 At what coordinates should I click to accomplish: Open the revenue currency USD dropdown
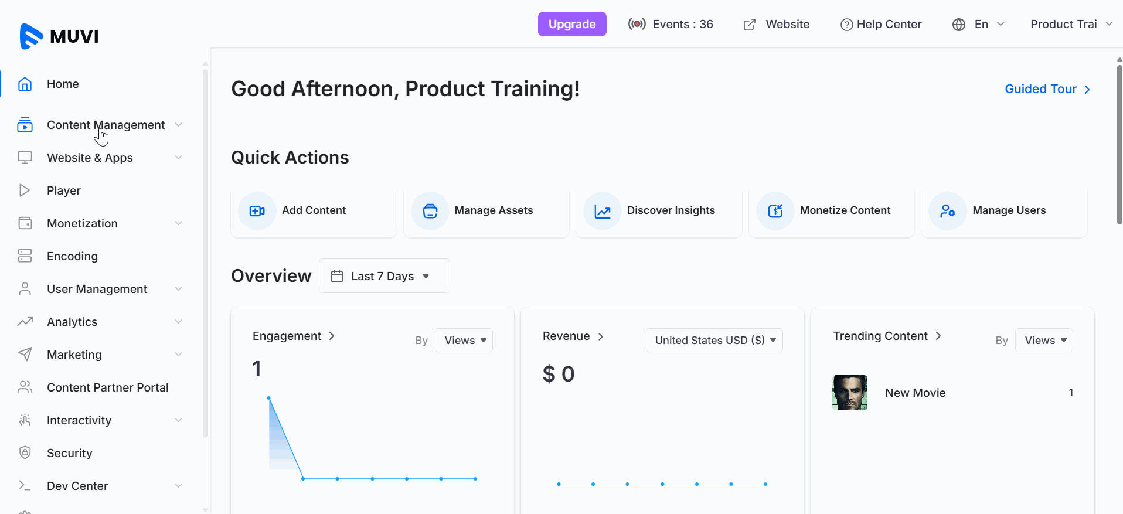(x=714, y=341)
